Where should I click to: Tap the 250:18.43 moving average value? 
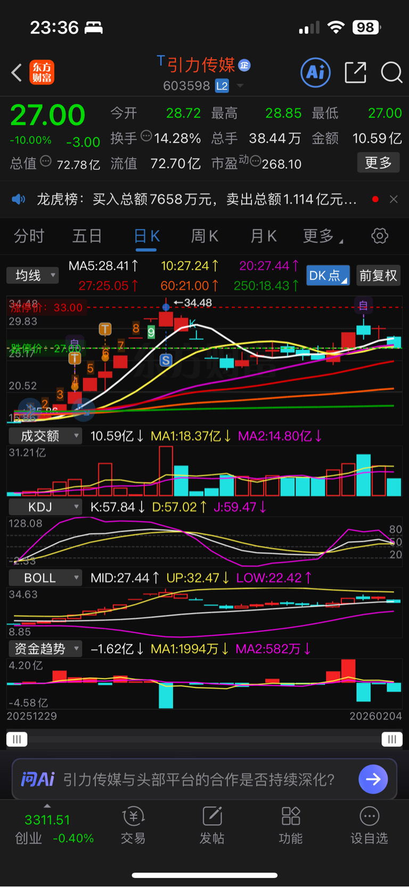click(x=266, y=285)
